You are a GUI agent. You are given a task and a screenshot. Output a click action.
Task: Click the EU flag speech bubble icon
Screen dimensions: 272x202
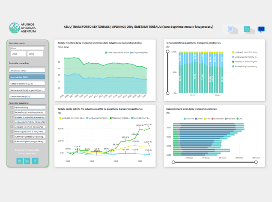click(x=261, y=29)
